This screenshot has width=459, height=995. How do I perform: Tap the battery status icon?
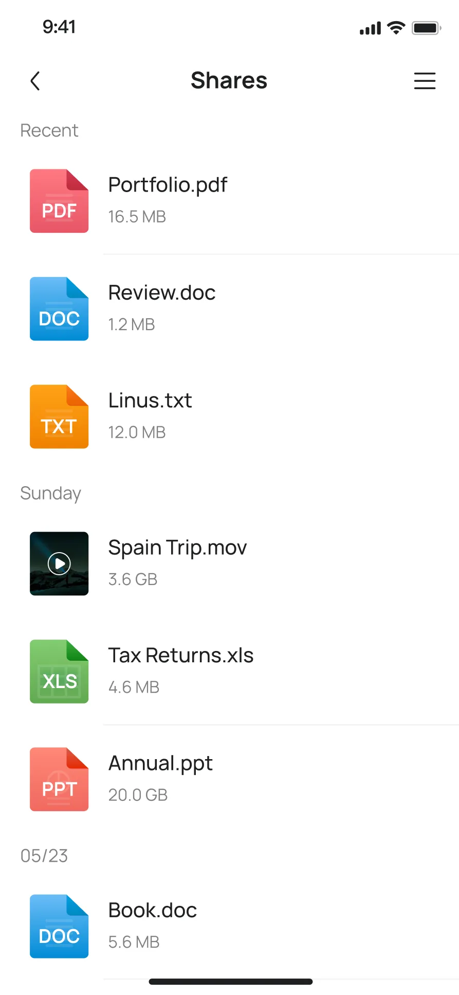426,28
